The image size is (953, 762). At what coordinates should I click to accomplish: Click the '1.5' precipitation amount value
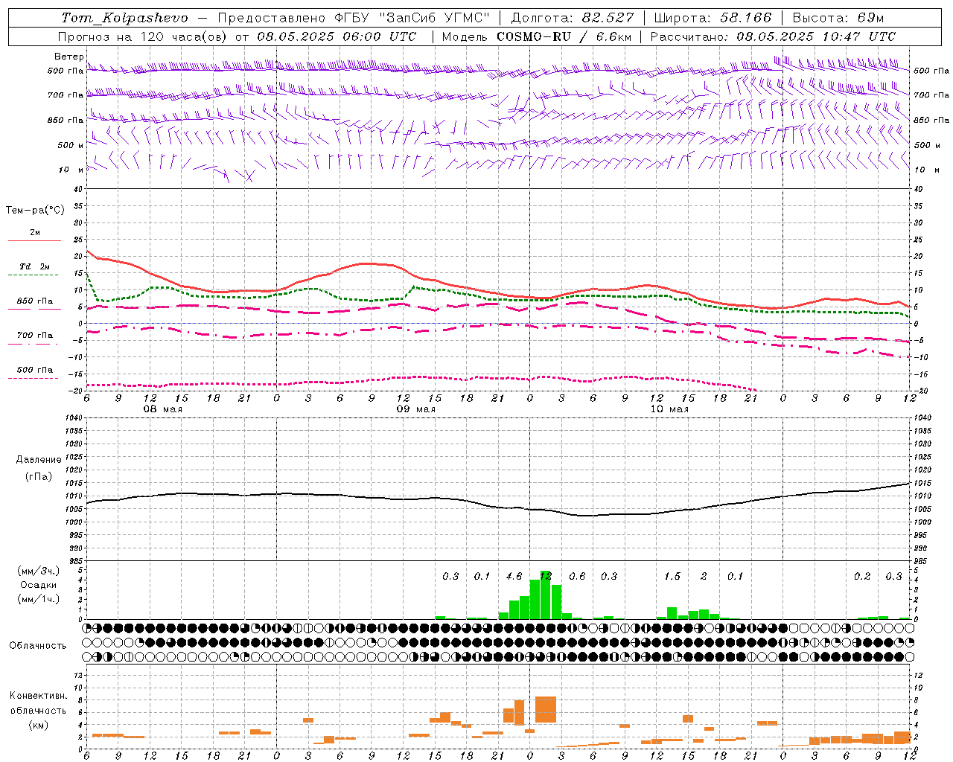click(672, 576)
